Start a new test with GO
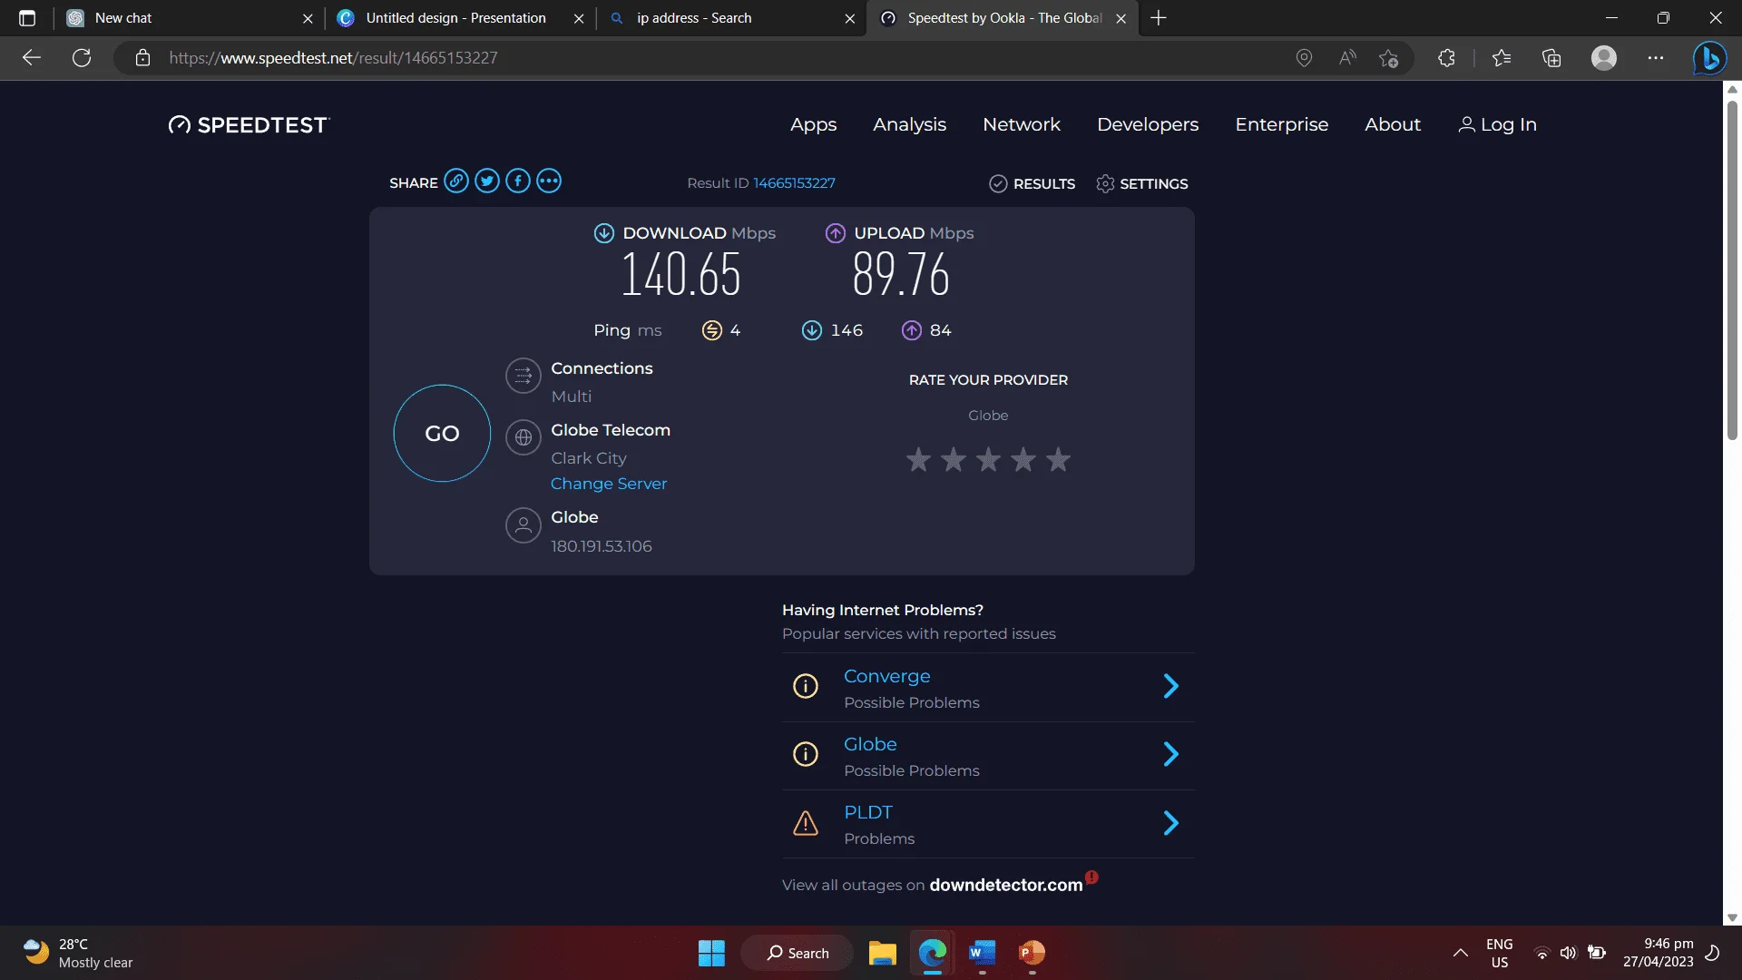The height and width of the screenshot is (980, 1742). [442, 434]
